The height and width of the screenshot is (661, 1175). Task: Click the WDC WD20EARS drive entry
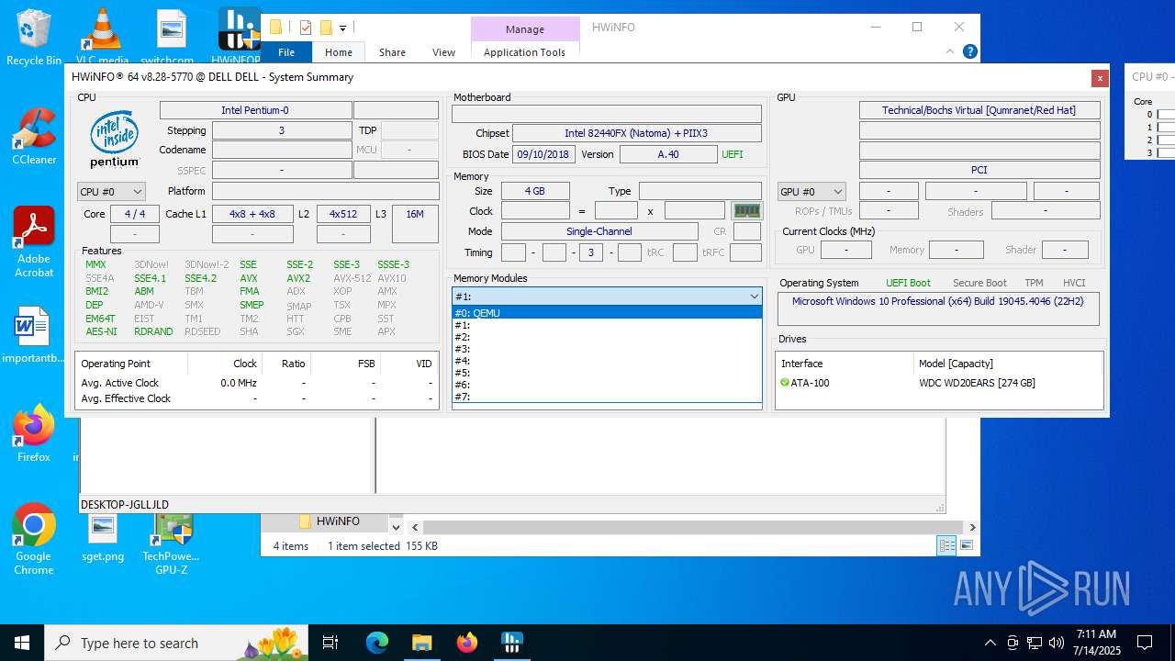(x=977, y=383)
